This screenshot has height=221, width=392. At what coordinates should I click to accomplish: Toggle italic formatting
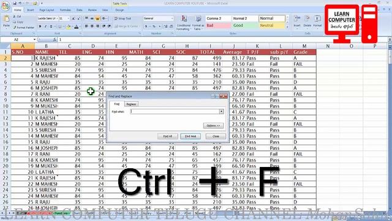tap(45, 26)
